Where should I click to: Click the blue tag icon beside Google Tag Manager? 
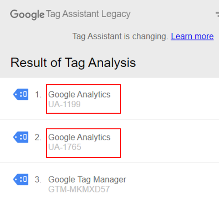(x=21, y=180)
